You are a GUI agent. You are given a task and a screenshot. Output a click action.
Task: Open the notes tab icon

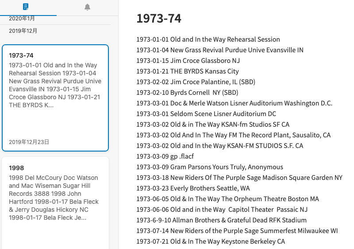[x=26, y=7]
